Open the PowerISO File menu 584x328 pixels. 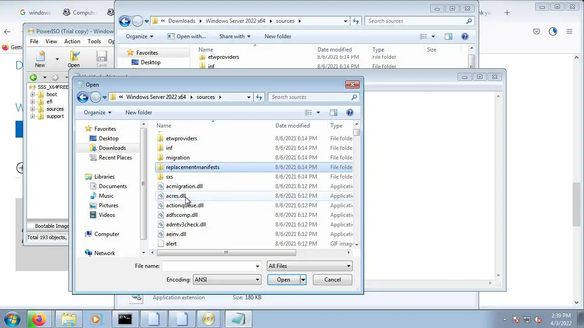(x=34, y=41)
